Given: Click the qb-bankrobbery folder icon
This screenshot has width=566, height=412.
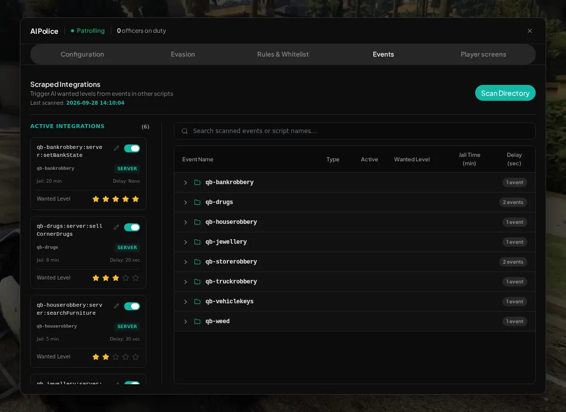Looking at the screenshot, I should [197, 182].
